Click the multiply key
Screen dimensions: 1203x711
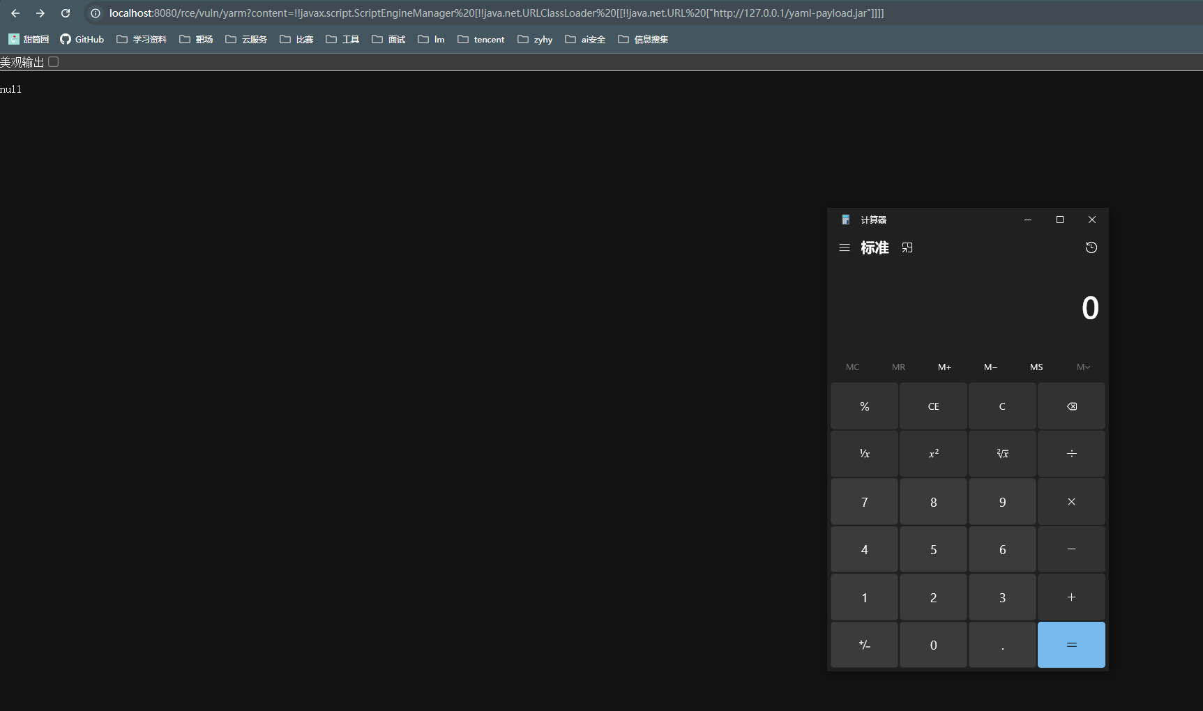[x=1071, y=502]
